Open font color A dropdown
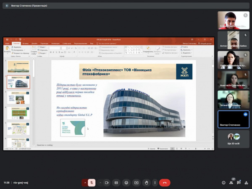The image size is (252, 189). tap(75, 52)
